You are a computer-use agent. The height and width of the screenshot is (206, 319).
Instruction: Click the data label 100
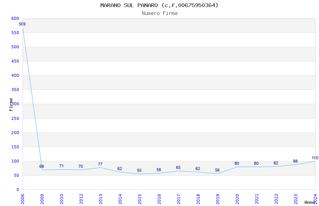(315, 158)
